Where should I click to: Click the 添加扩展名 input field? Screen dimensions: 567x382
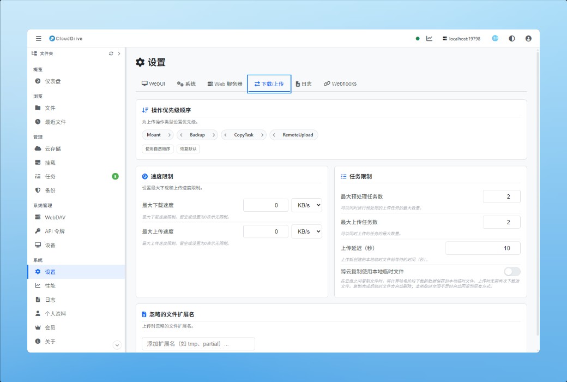(x=198, y=344)
